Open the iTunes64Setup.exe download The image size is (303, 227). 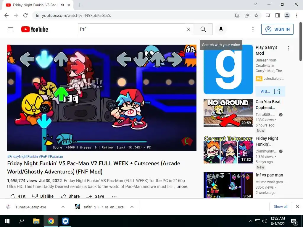30,207
